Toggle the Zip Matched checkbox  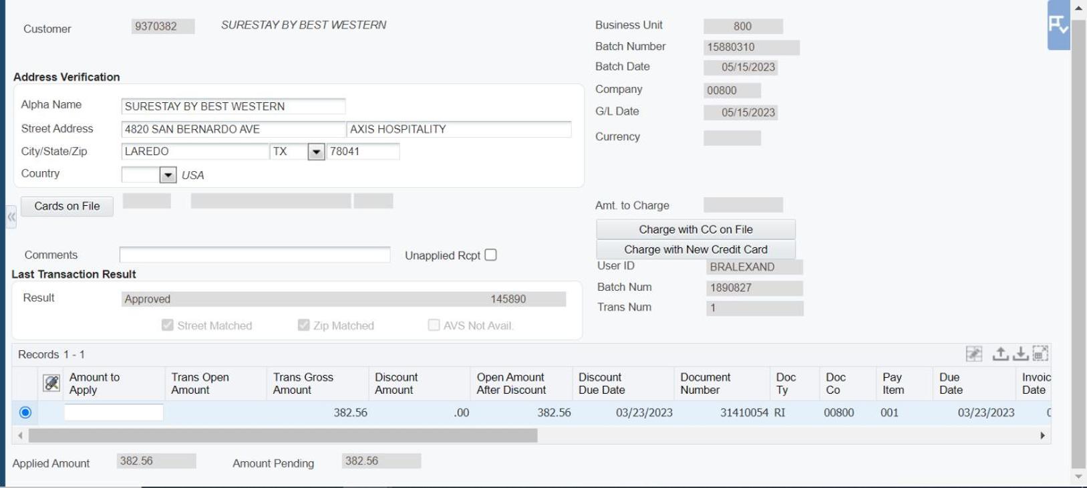303,325
